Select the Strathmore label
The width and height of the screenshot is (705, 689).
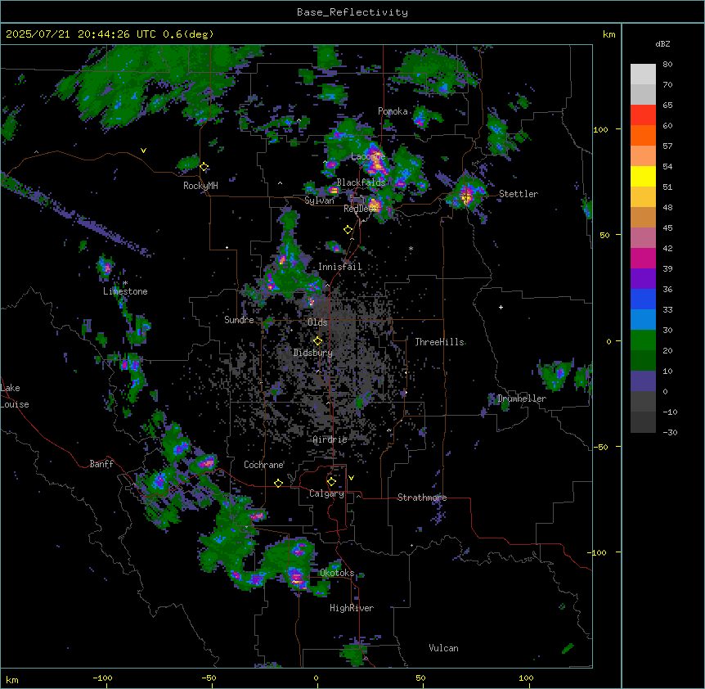(422, 498)
